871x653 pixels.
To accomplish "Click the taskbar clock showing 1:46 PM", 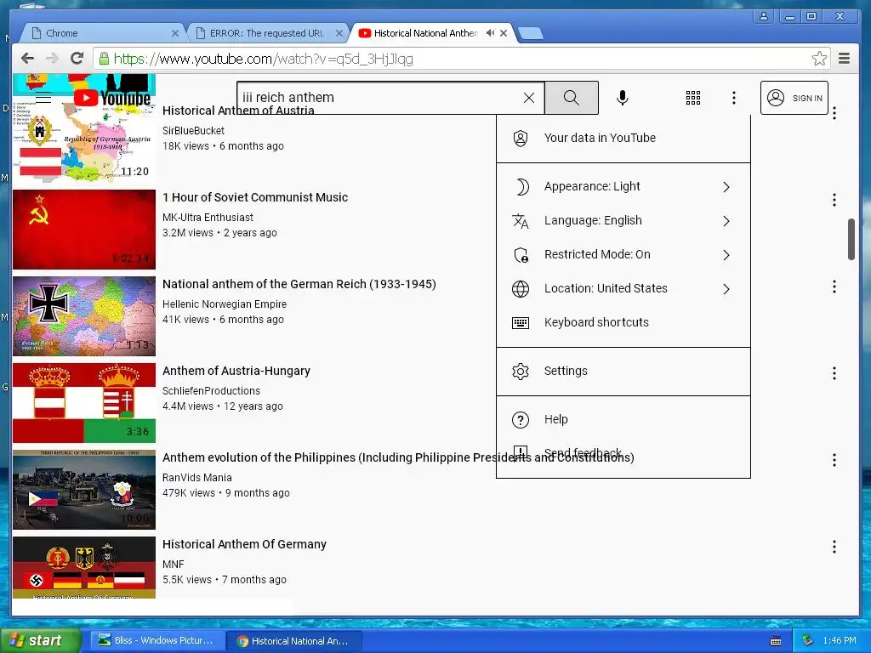I will click(x=840, y=640).
